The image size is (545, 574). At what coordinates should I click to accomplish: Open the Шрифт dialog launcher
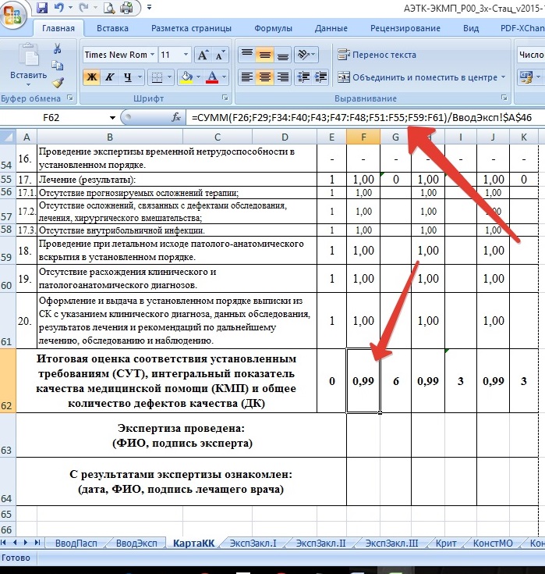click(x=225, y=98)
